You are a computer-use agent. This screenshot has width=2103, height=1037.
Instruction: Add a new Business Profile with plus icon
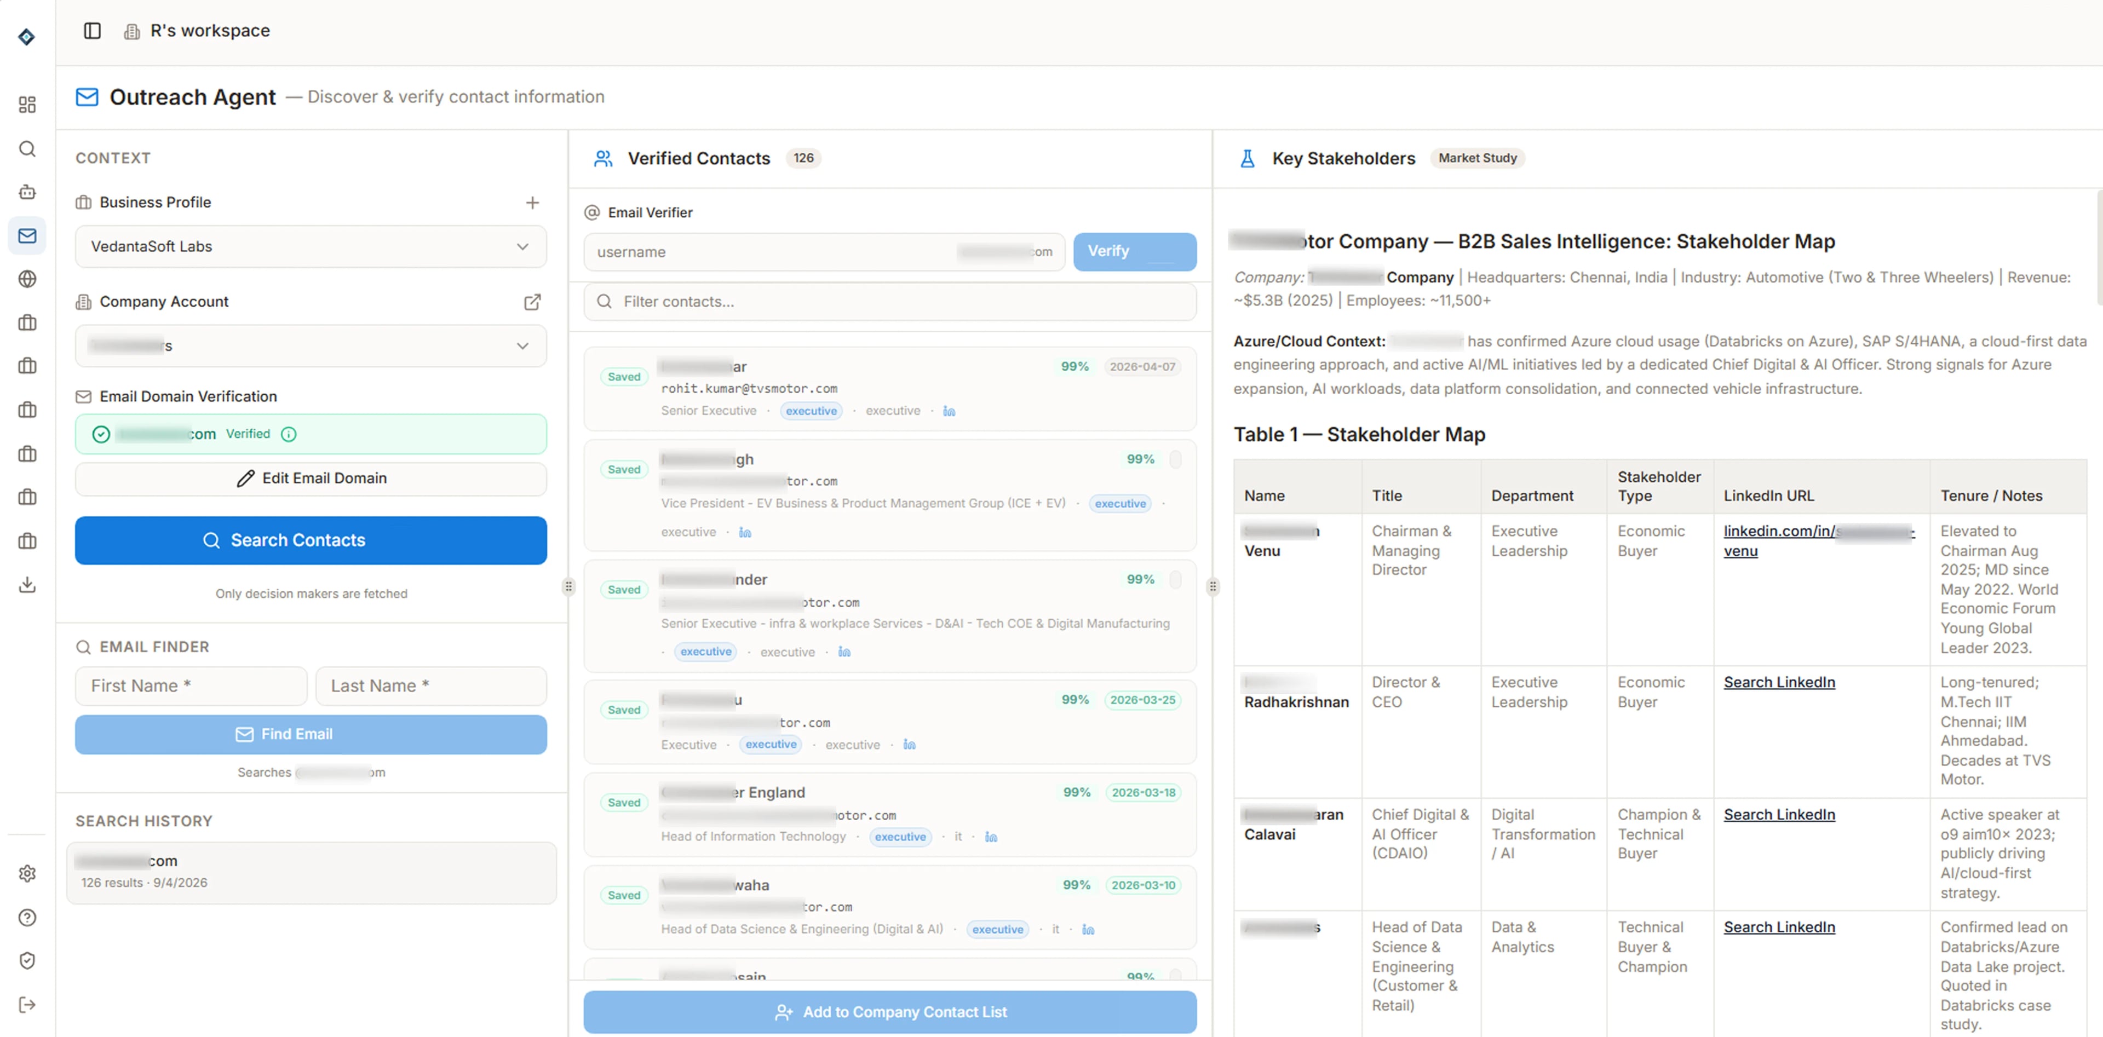coord(532,203)
